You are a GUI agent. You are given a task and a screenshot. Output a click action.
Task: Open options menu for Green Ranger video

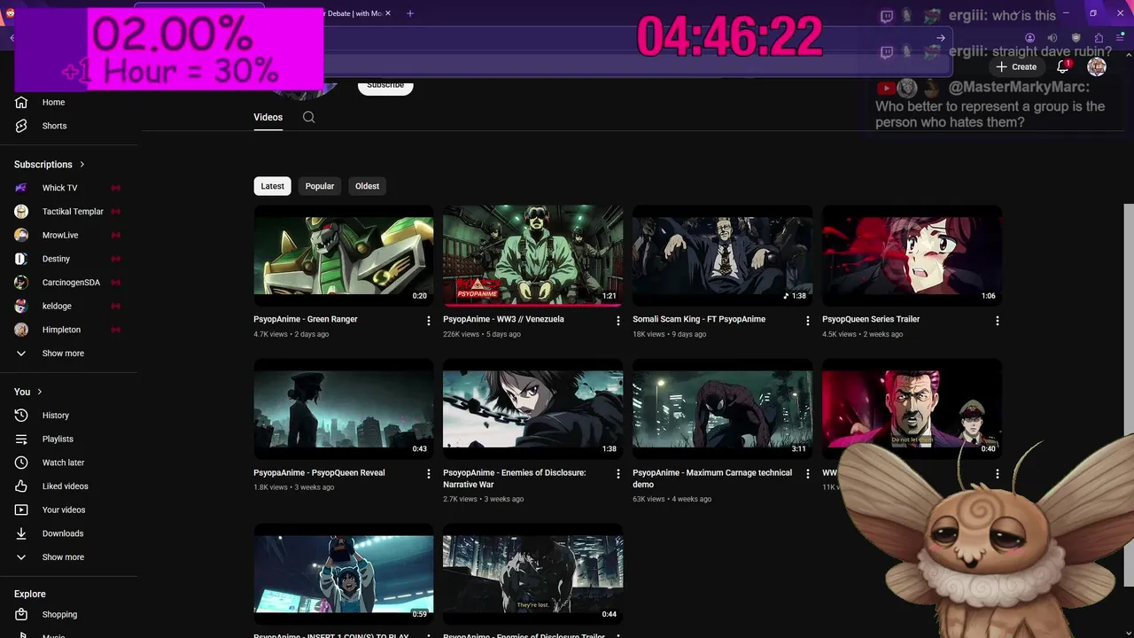[429, 321]
